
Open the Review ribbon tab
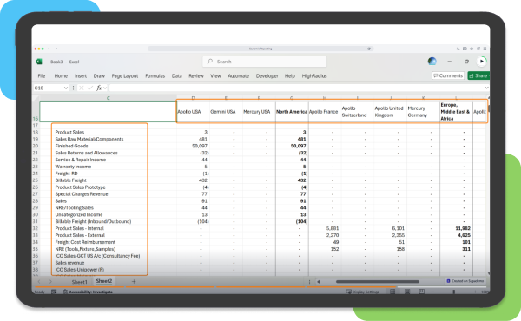point(196,76)
